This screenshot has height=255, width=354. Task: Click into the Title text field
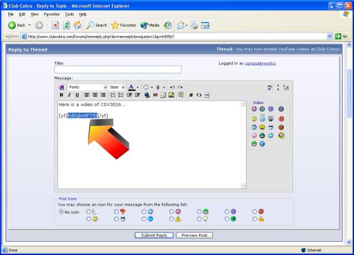[118, 70]
